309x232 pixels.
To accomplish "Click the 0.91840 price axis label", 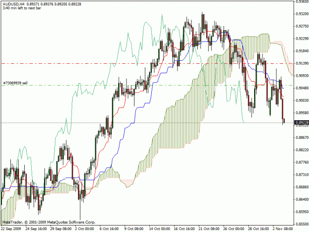I will (302, 51).
